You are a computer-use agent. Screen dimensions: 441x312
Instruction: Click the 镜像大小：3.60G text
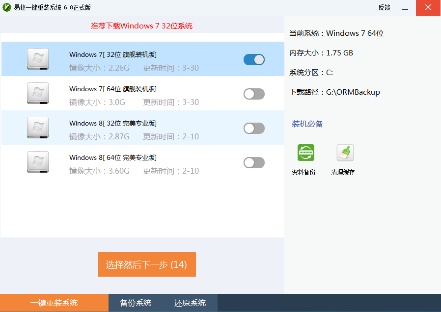pyautogui.click(x=99, y=171)
